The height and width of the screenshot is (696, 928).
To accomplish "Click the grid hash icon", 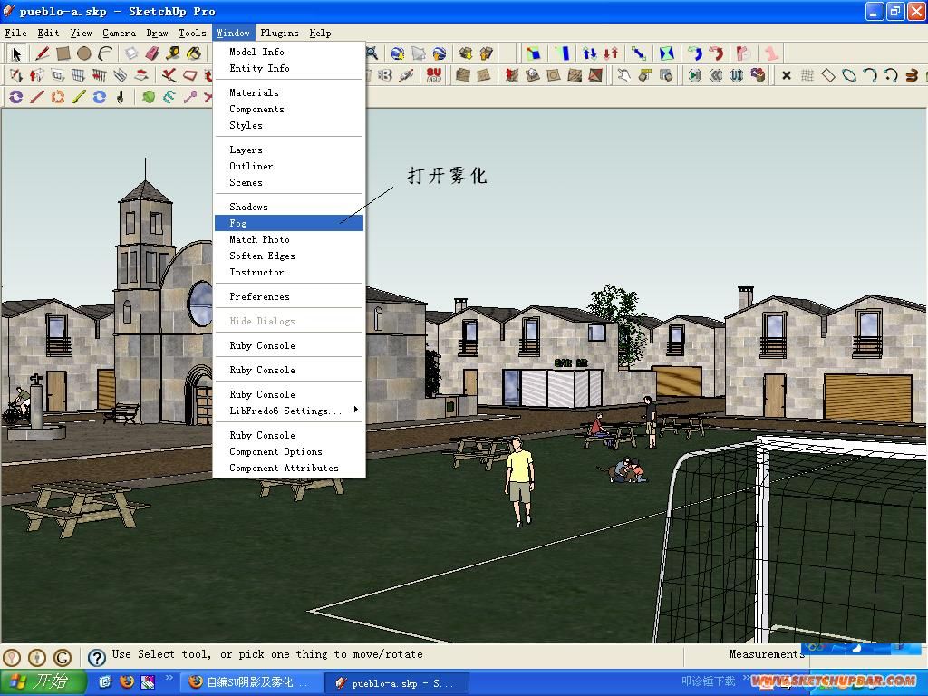I will 807,75.
